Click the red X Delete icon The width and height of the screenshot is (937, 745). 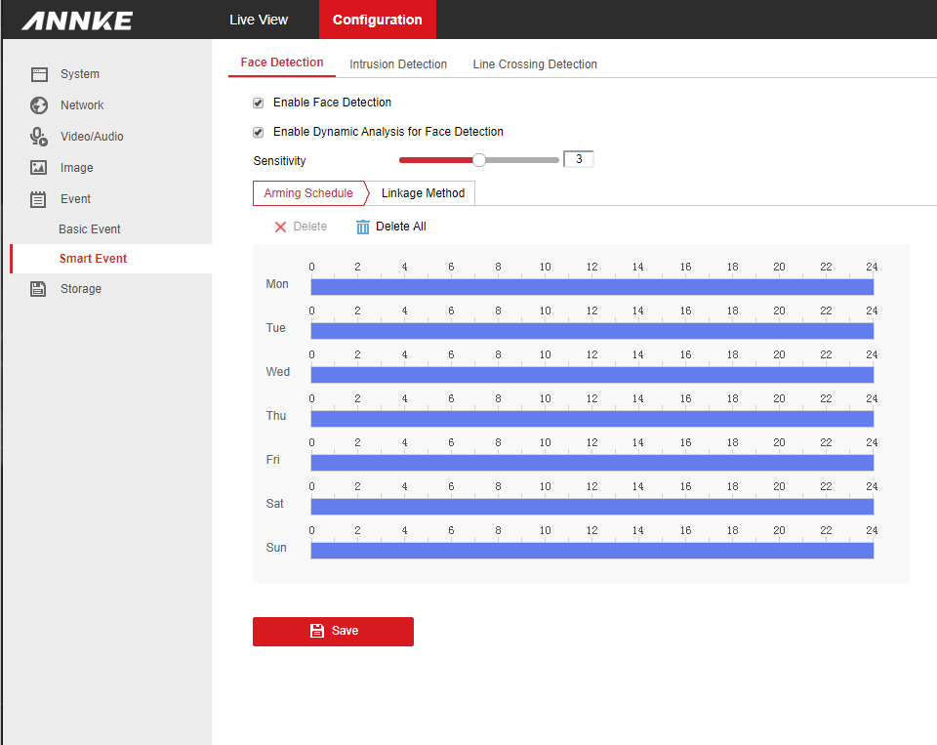click(x=280, y=227)
